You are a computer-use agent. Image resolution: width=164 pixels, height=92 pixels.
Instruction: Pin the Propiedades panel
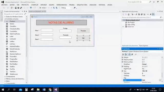tap(160, 49)
